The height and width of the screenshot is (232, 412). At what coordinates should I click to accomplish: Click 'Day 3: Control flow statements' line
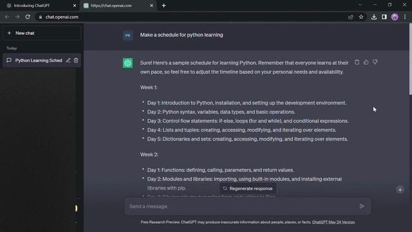pos(248,121)
